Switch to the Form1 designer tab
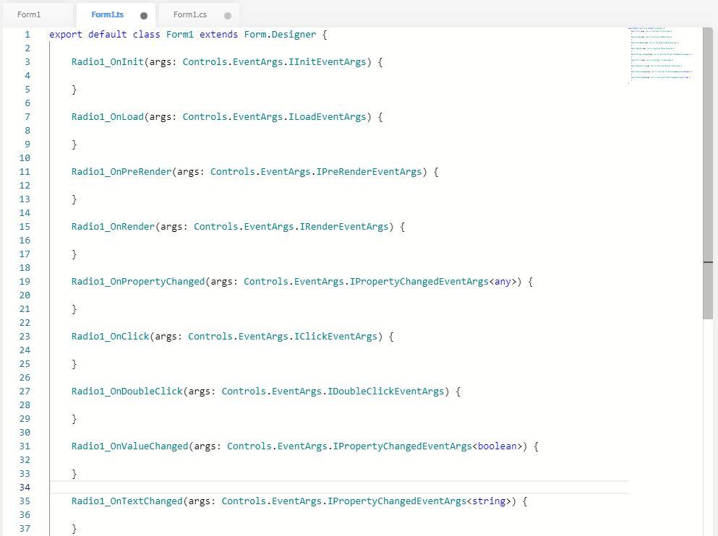Viewport: 718px width, 536px height. coord(29,15)
